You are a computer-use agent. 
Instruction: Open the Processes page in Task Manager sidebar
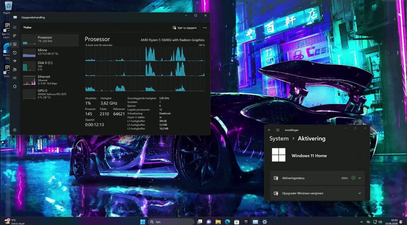[15, 36]
